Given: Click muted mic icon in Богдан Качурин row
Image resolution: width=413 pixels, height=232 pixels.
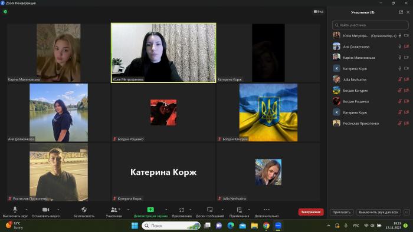Looking at the screenshot, I should point(400,90).
